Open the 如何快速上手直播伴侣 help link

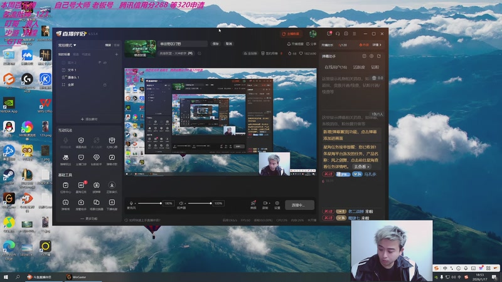point(142,221)
